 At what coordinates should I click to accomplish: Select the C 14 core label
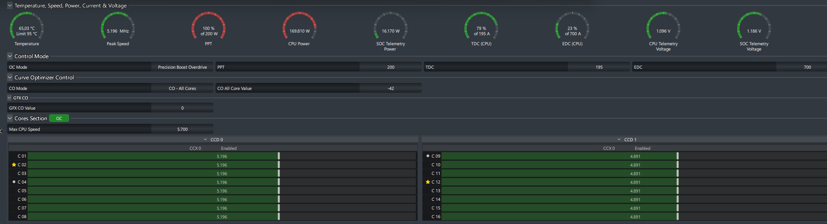point(436,199)
